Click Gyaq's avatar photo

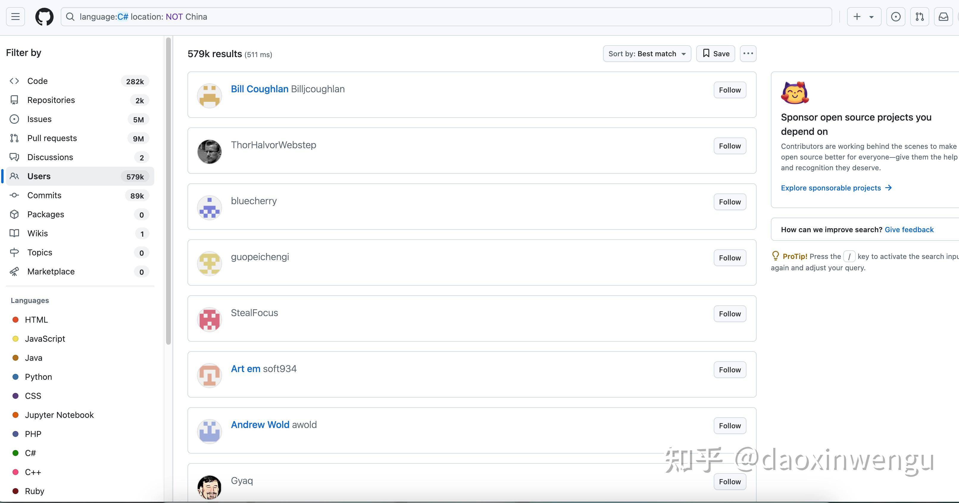(x=209, y=487)
